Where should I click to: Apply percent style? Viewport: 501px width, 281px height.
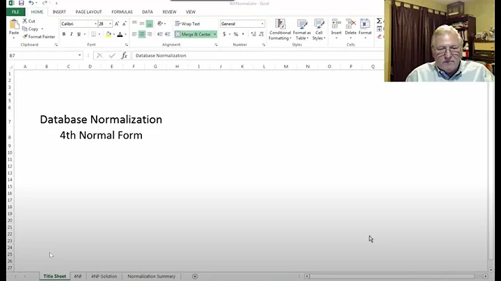tap(236, 34)
